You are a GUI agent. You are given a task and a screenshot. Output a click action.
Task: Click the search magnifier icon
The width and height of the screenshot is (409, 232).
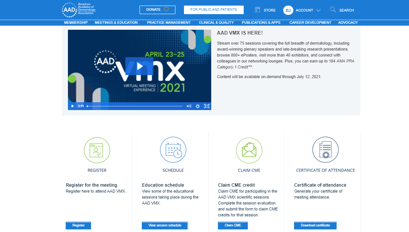[x=333, y=10]
